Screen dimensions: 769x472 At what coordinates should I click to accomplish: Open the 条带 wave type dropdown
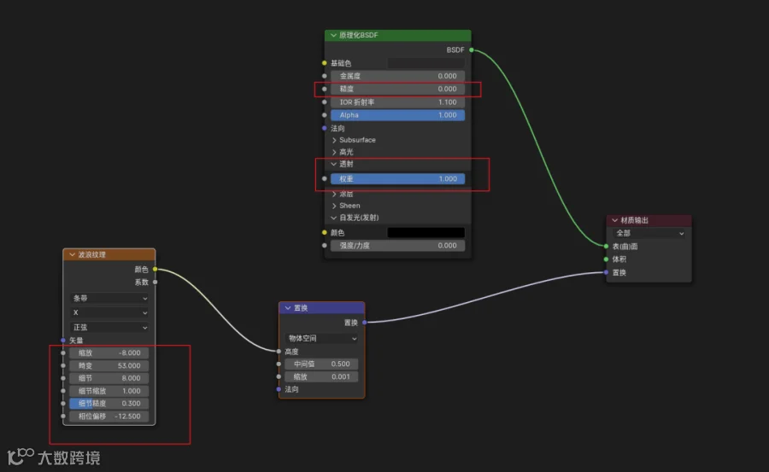tap(109, 298)
